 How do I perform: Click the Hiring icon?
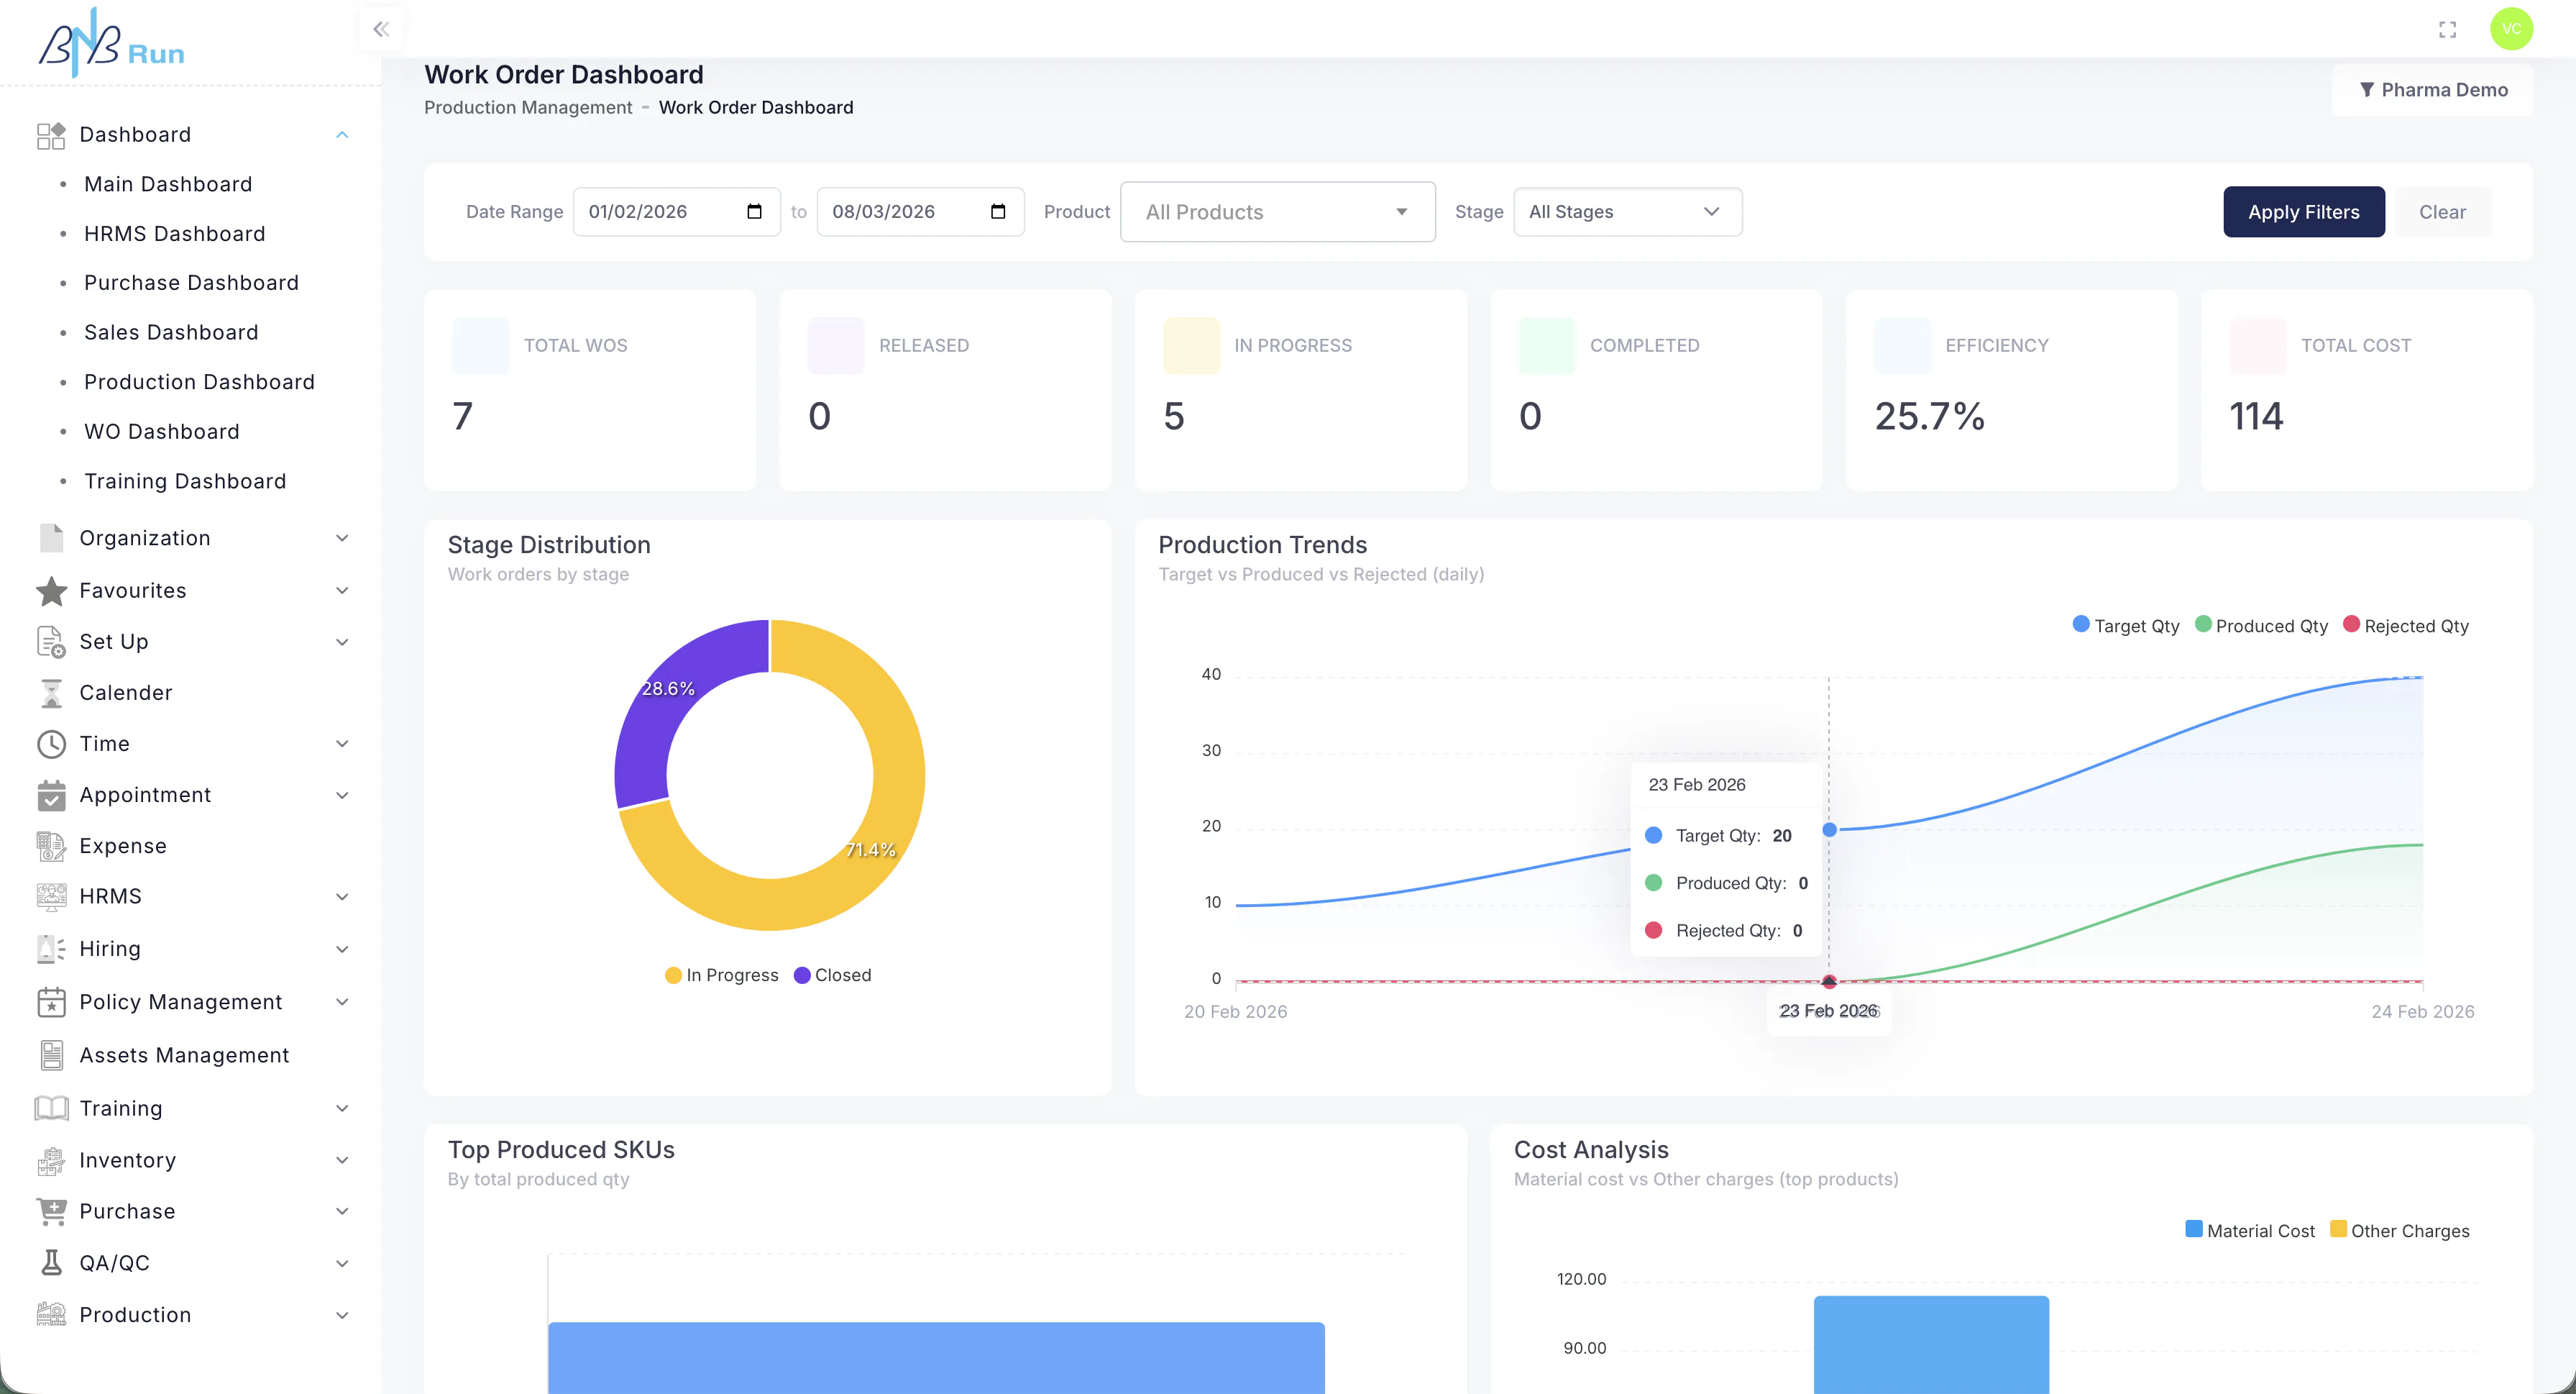pos(51,949)
